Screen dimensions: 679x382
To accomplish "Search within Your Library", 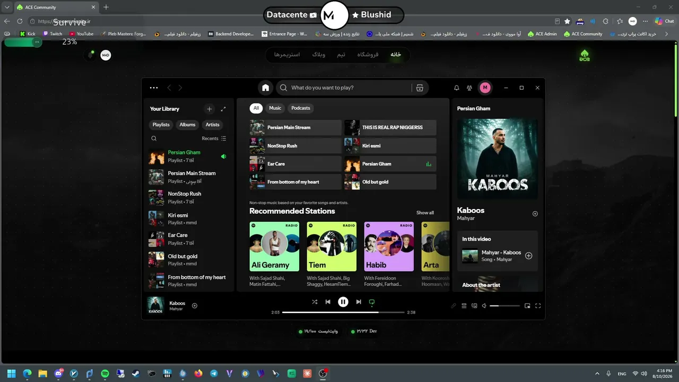I will (154, 138).
